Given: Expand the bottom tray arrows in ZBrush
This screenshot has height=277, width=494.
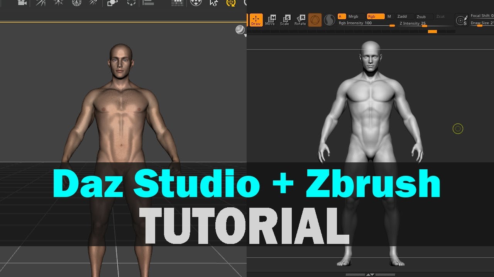Looking at the screenshot, I should coord(370,275).
